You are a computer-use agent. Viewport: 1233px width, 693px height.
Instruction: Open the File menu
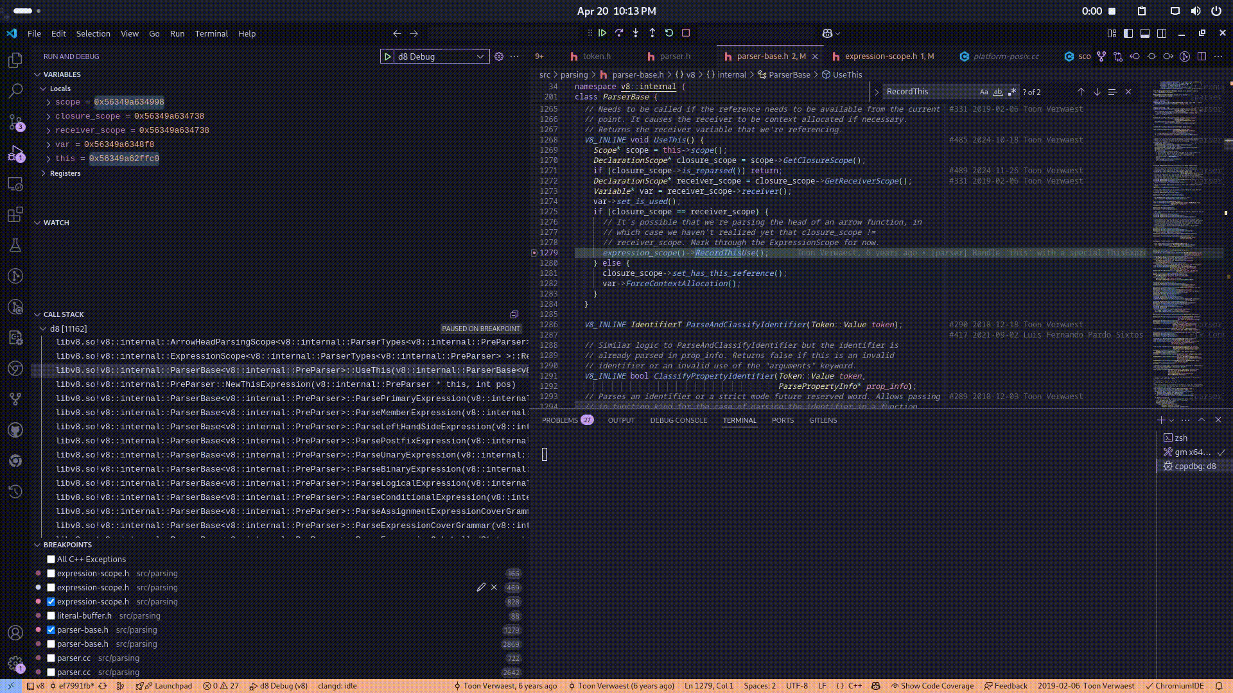(x=34, y=33)
